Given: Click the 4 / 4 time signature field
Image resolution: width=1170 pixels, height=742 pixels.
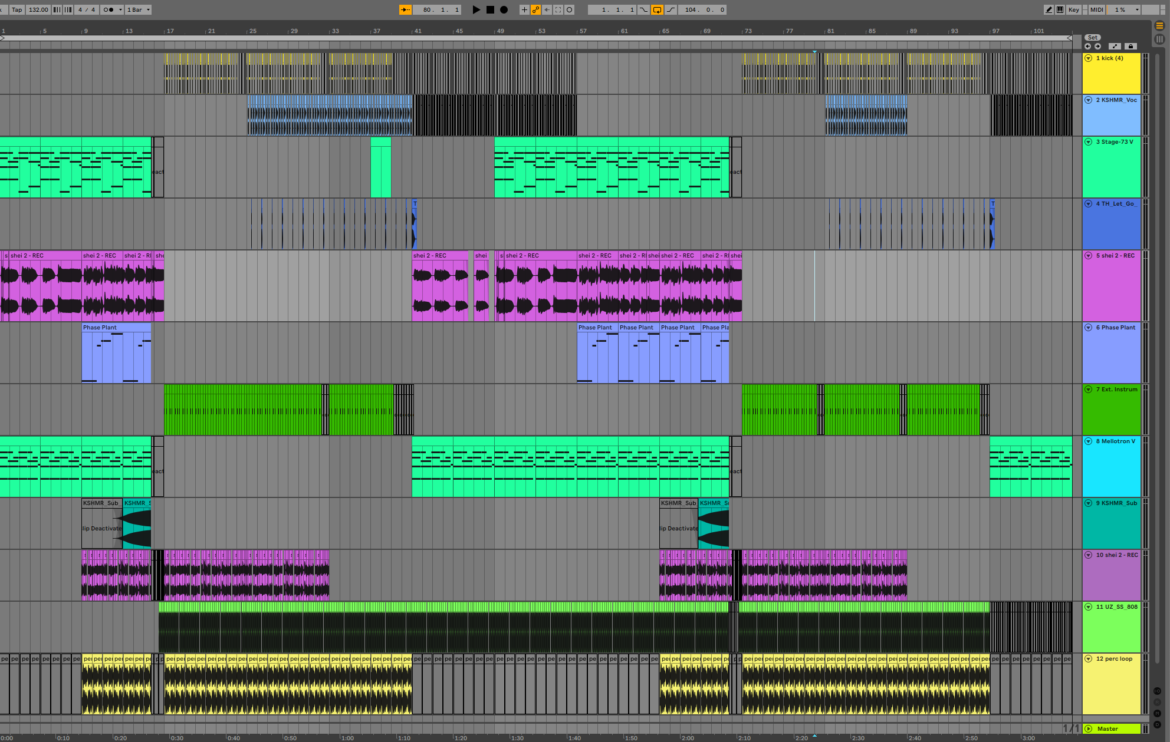Looking at the screenshot, I should 87,10.
